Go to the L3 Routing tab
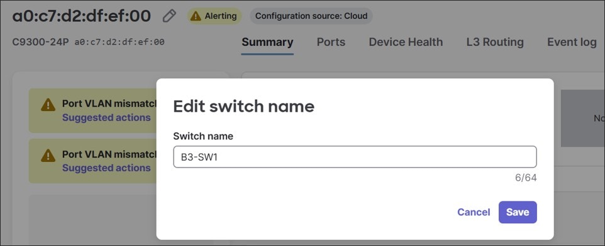 coord(495,42)
